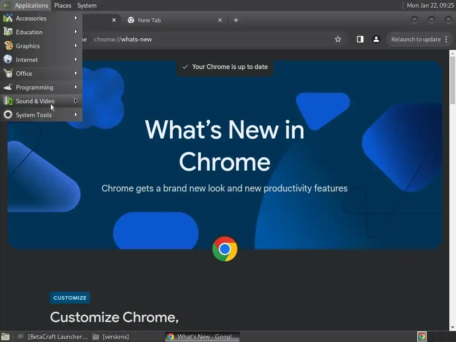This screenshot has width=456, height=342.
Task: Open the Office submenu
Action: click(x=41, y=73)
